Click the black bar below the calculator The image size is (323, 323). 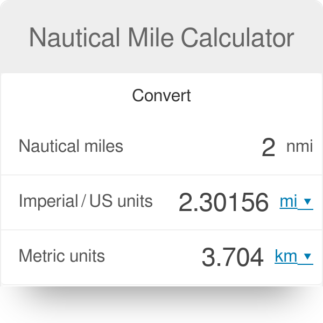coord(161,305)
